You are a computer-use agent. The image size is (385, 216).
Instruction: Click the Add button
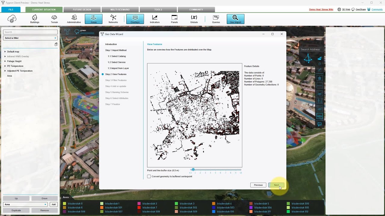coord(54,204)
